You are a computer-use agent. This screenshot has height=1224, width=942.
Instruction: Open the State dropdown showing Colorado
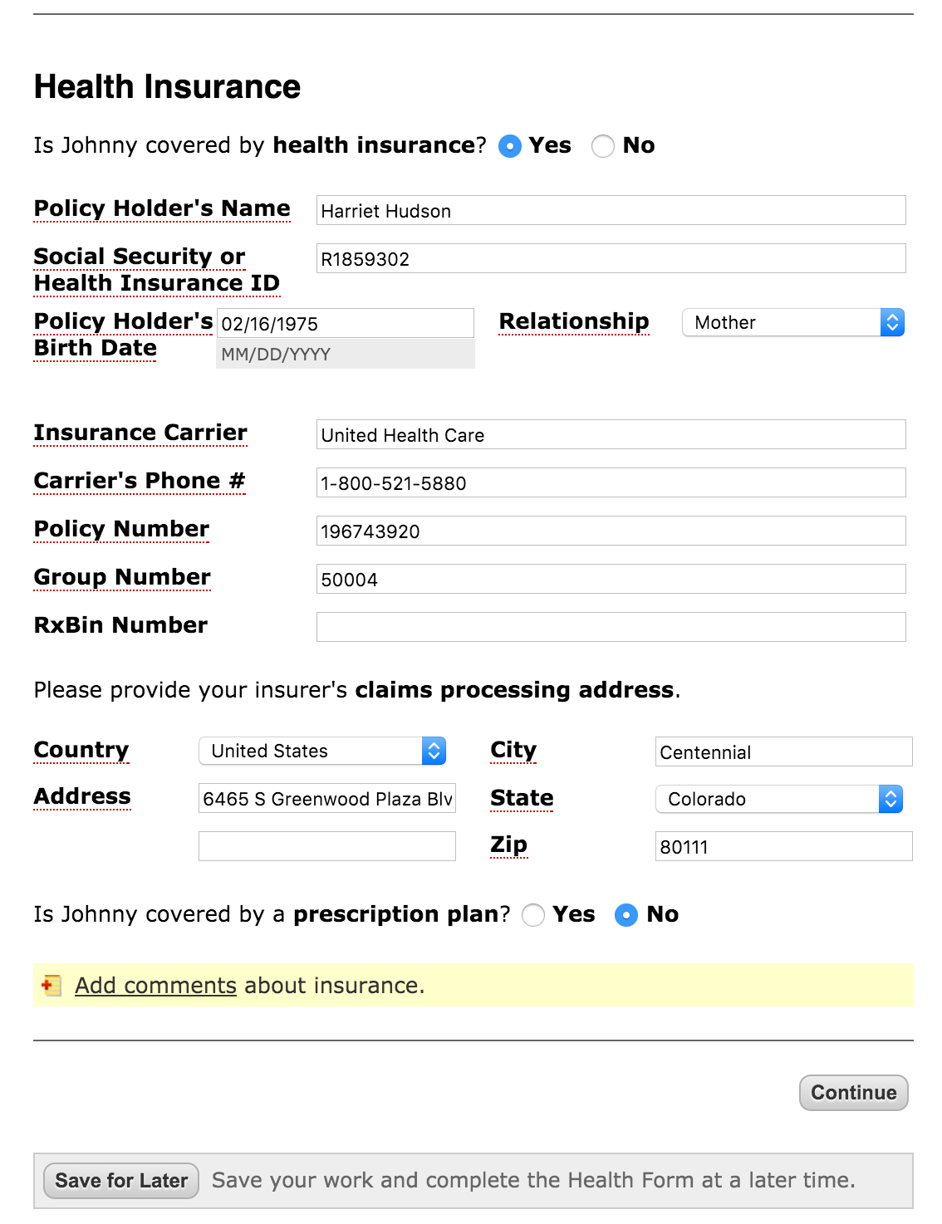[778, 799]
